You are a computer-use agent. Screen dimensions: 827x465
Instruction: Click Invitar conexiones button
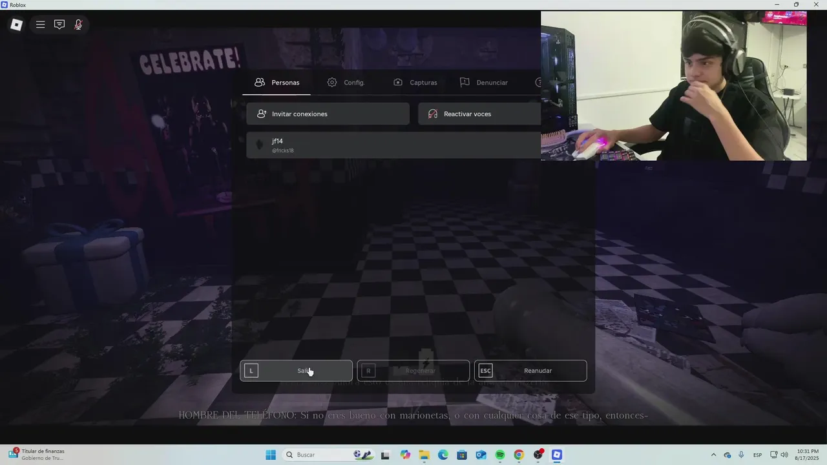[x=328, y=114]
